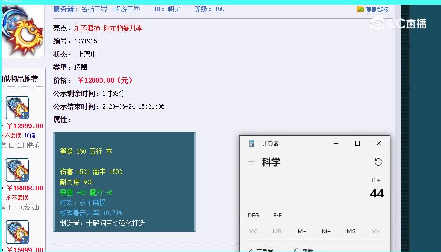Close the calculator window

[x=379, y=143]
